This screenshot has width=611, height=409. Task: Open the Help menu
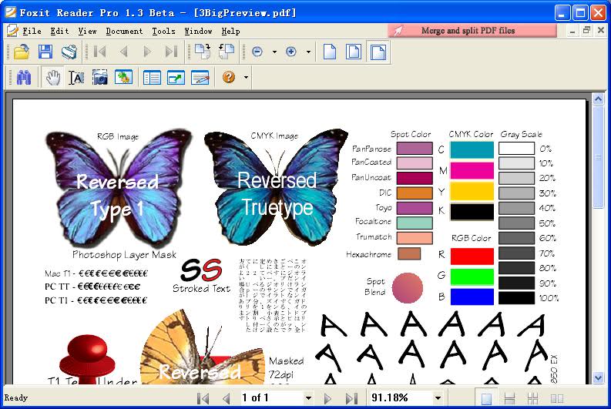[230, 31]
